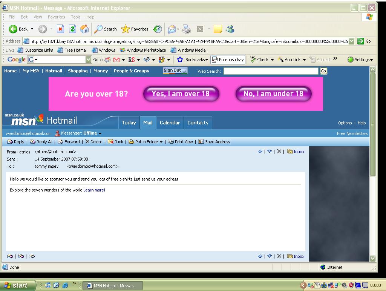Expand the Bookmarks dropdown
Image resolution: width=386 pixels, height=291 pixels.
[207, 60]
